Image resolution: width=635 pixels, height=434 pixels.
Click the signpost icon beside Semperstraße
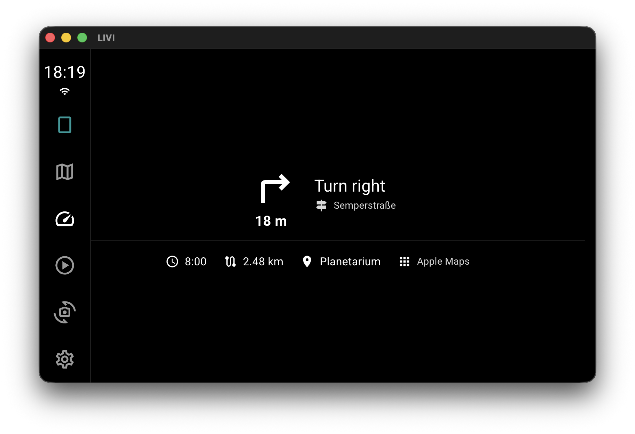tap(321, 206)
